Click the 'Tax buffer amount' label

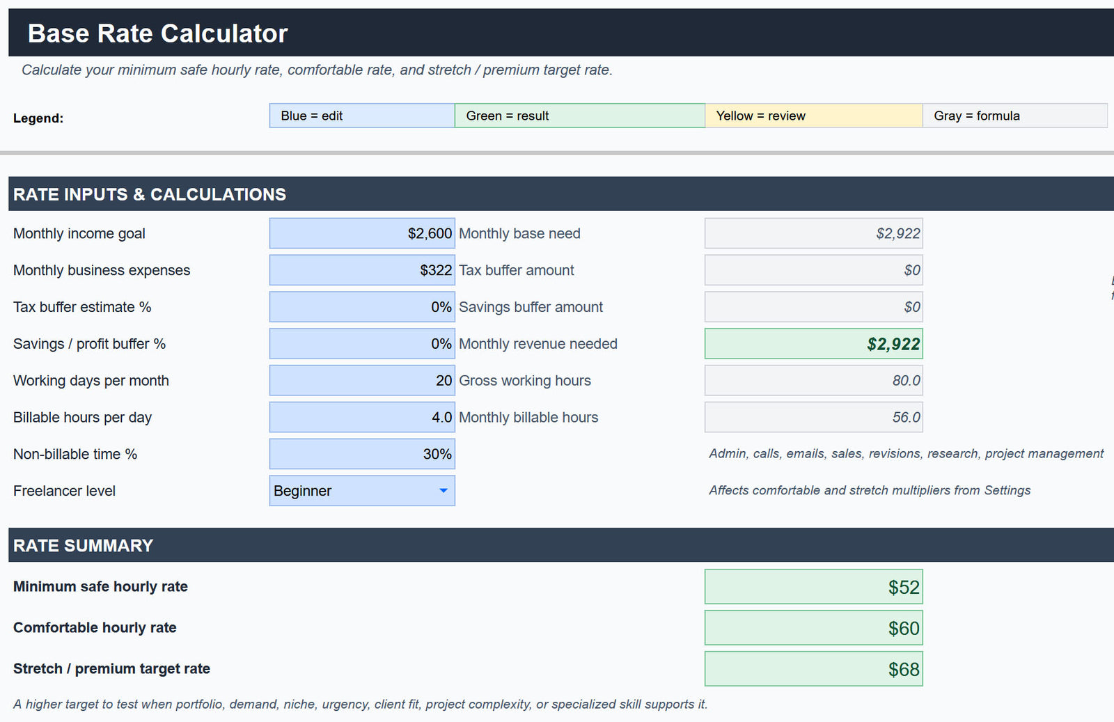coord(517,270)
